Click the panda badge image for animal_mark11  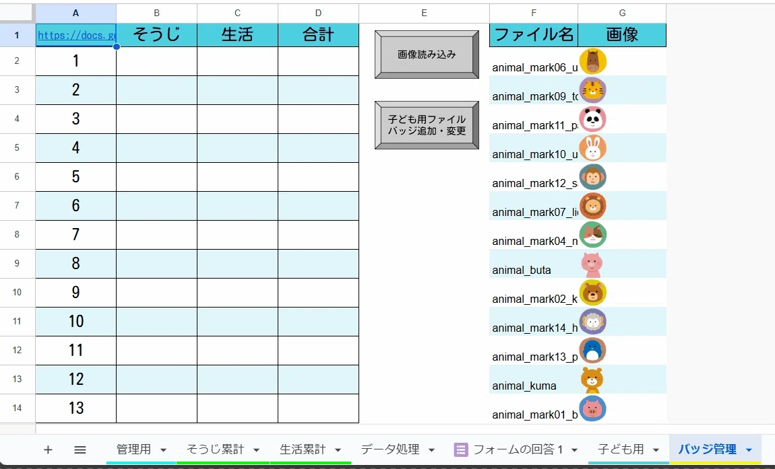pyautogui.click(x=592, y=119)
